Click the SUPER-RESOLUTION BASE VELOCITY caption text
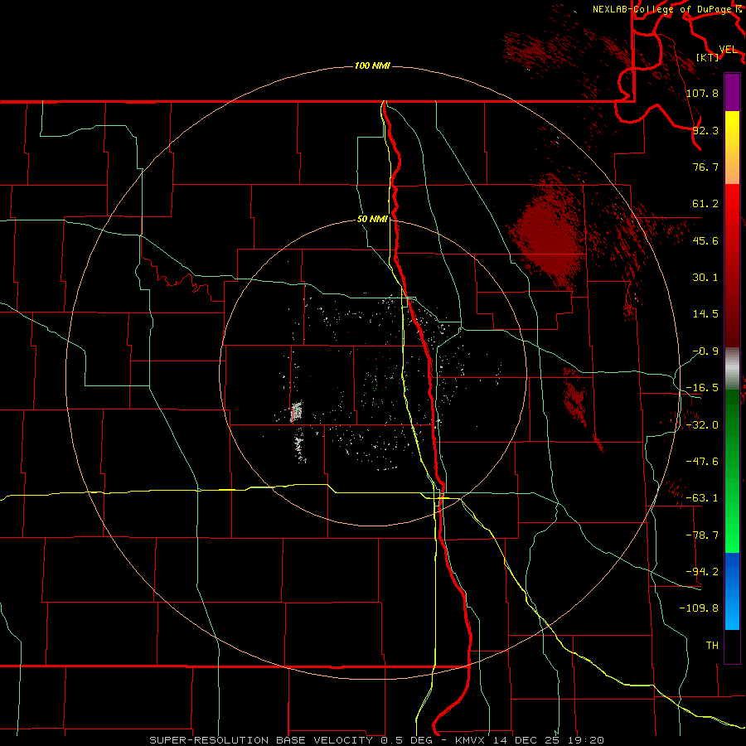 coord(261,740)
